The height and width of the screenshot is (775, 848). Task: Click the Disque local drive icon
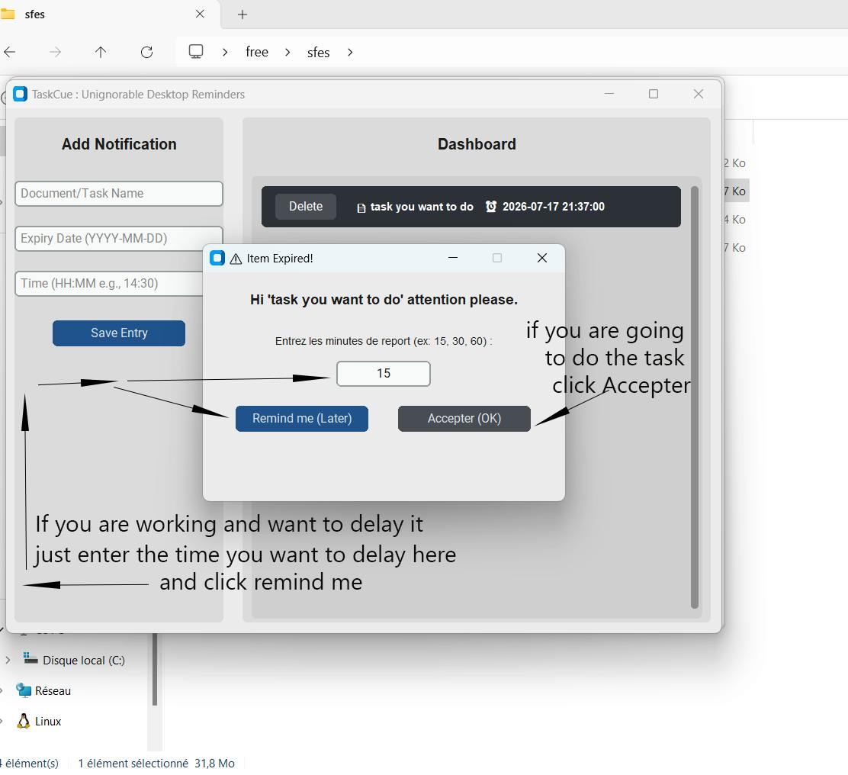coord(31,659)
